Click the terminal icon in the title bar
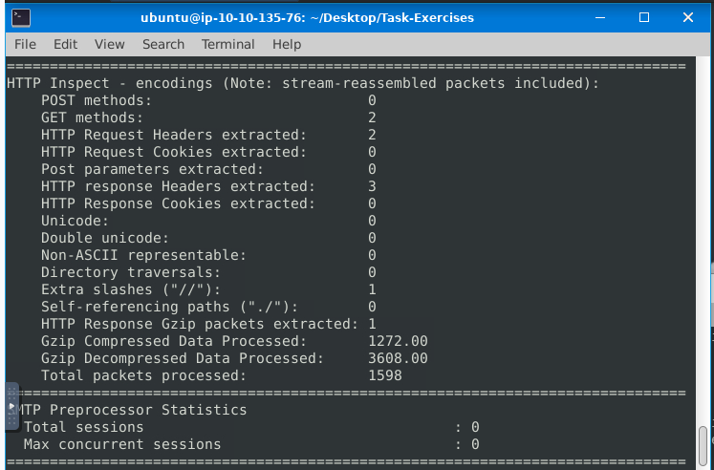Screen dimensions: 714x470 (x=17, y=17)
